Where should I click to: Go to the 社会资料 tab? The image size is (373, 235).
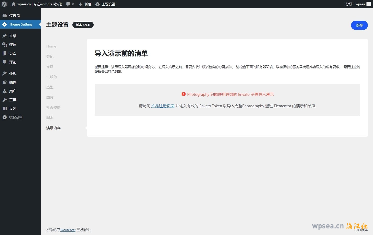(x=53, y=108)
